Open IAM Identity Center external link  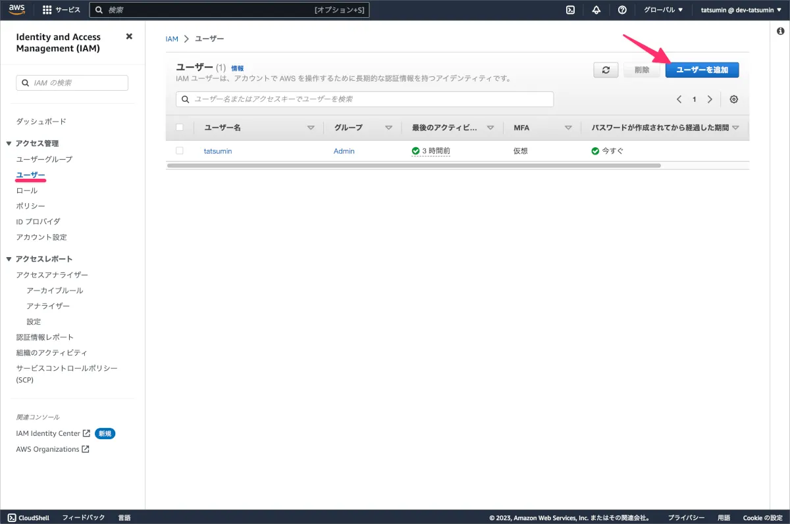pyautogui.click(x=53, y=434)
